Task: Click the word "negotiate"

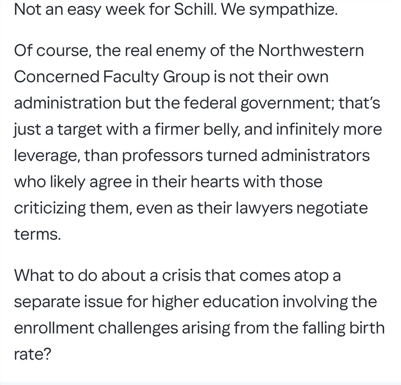Action: [x=332, y=208]
